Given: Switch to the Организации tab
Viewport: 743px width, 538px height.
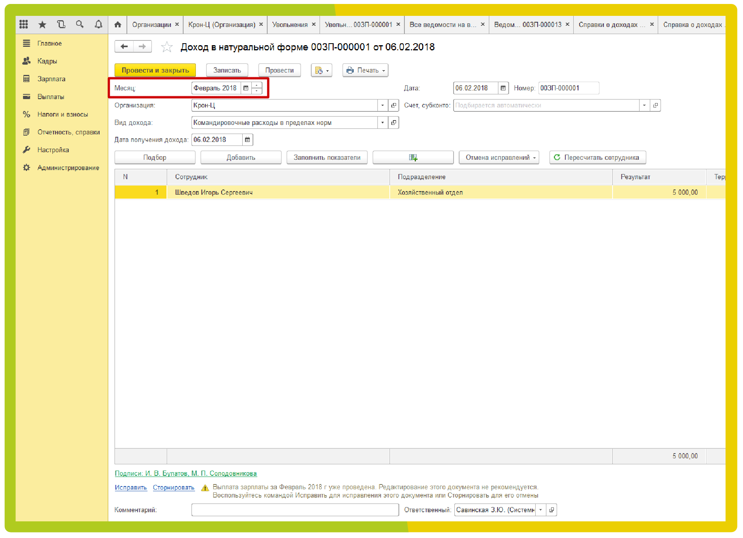Looking at the screenshot, I should (151, 25).
